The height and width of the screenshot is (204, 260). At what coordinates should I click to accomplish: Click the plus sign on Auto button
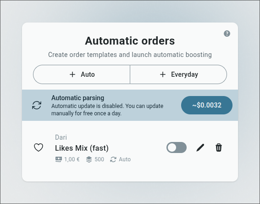(x=72, y=74)
